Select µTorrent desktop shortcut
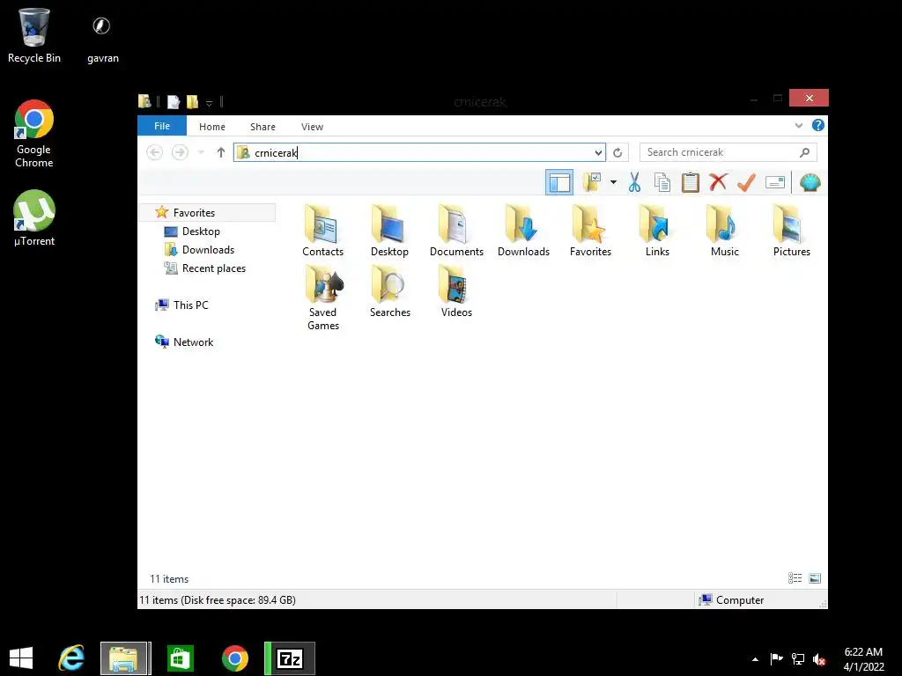Screen dimensions: 902x676 pyautogui.click(x=34, y=218)
